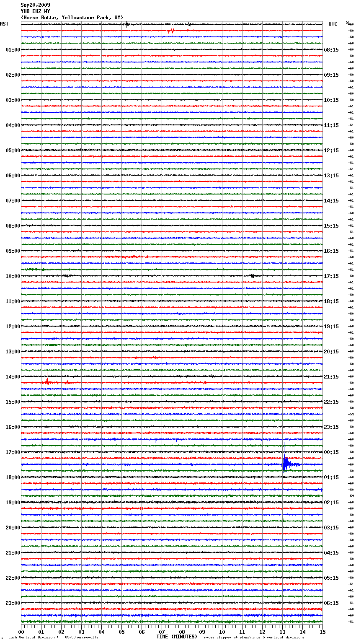The image size is (356, 643).
Task: Click the traces clipped footnote text
Action: point(253,637)
